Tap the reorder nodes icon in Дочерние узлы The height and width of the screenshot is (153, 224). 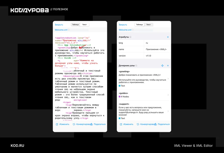pyautogui.click(x=162, y=65)
